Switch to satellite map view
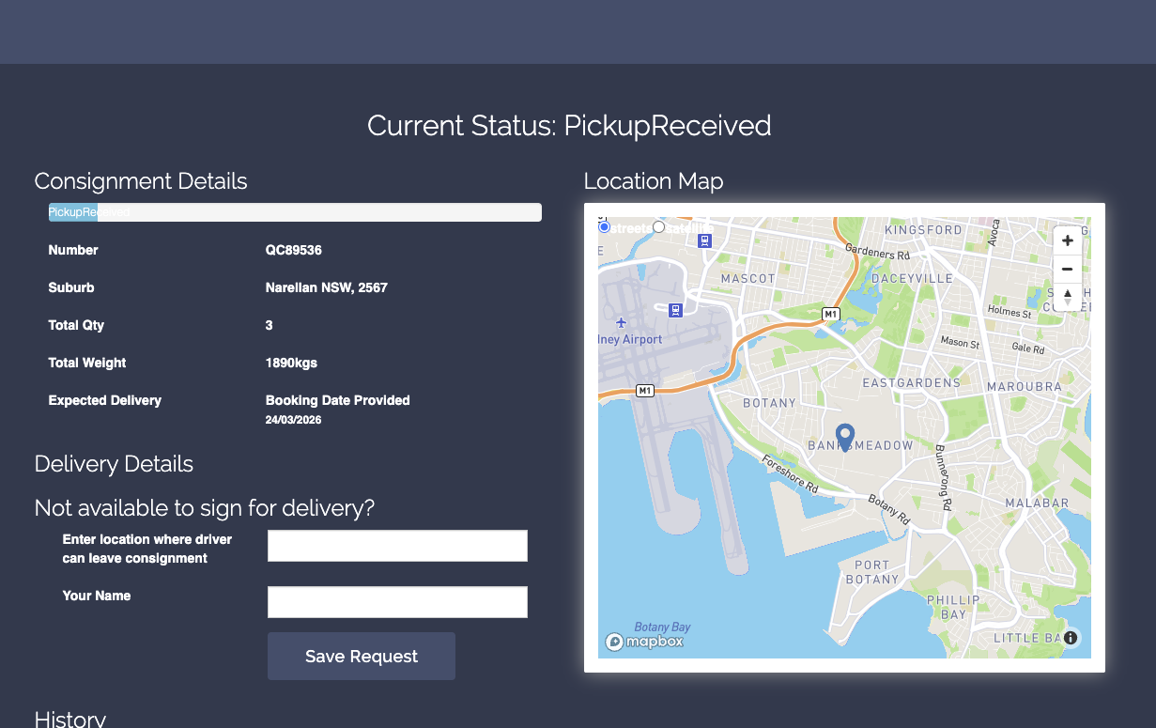The height and width of the screenshot is (728, 1156). (658, 226)
